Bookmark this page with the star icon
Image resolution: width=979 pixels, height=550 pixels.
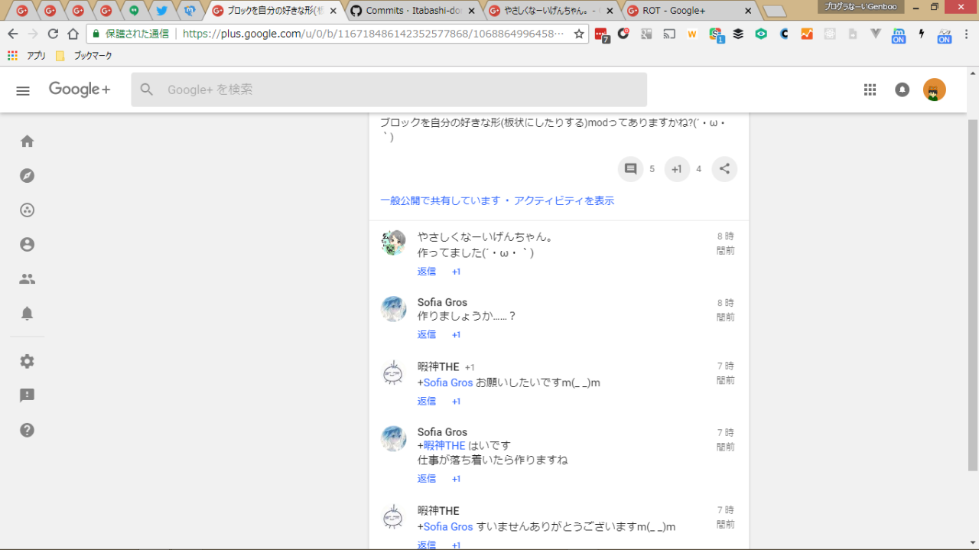coord(579,34)
